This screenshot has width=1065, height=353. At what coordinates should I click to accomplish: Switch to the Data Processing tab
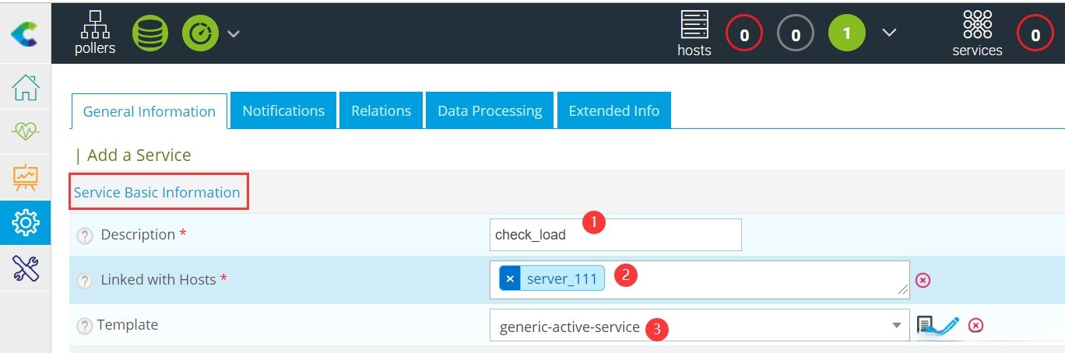490,110
